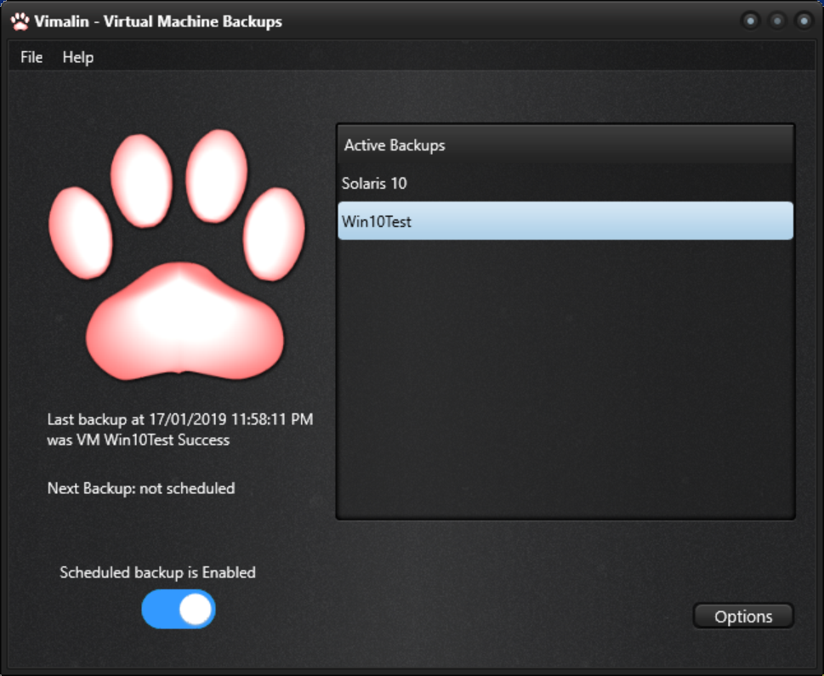The height and width of the screenshot is (676, 824).
Task: Click the Active Backups column header
Action: [x=565, y=145]
